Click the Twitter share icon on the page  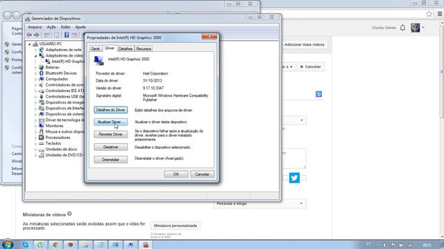pos(294,178)
